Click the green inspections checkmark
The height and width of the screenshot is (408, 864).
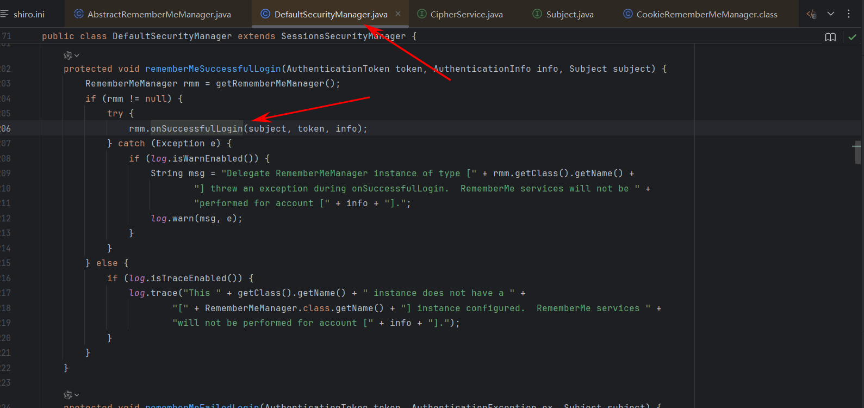852,37
